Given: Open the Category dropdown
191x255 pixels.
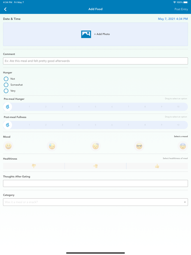Looking at the screenshot, I should (x=93, y=202).
